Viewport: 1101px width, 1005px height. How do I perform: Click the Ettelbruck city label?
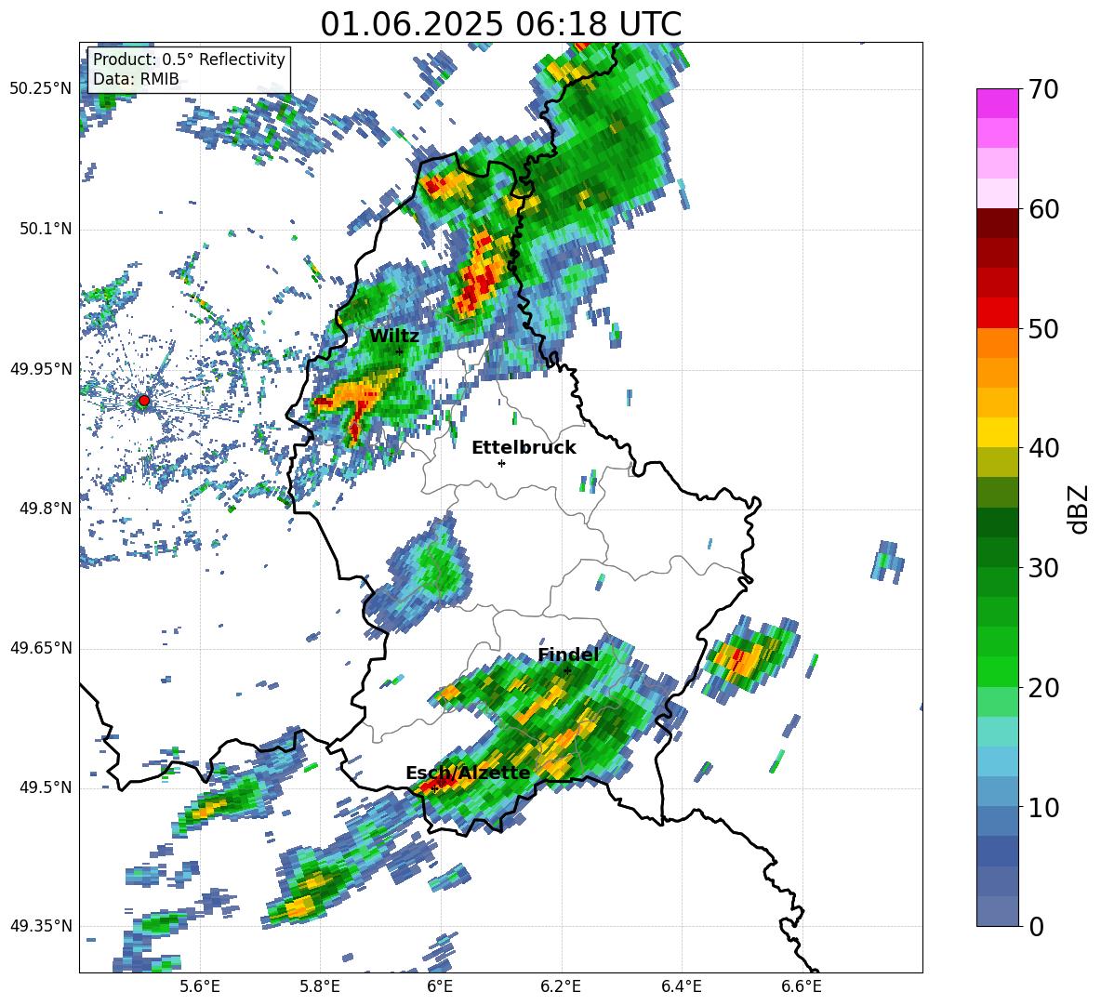point(524,448)
